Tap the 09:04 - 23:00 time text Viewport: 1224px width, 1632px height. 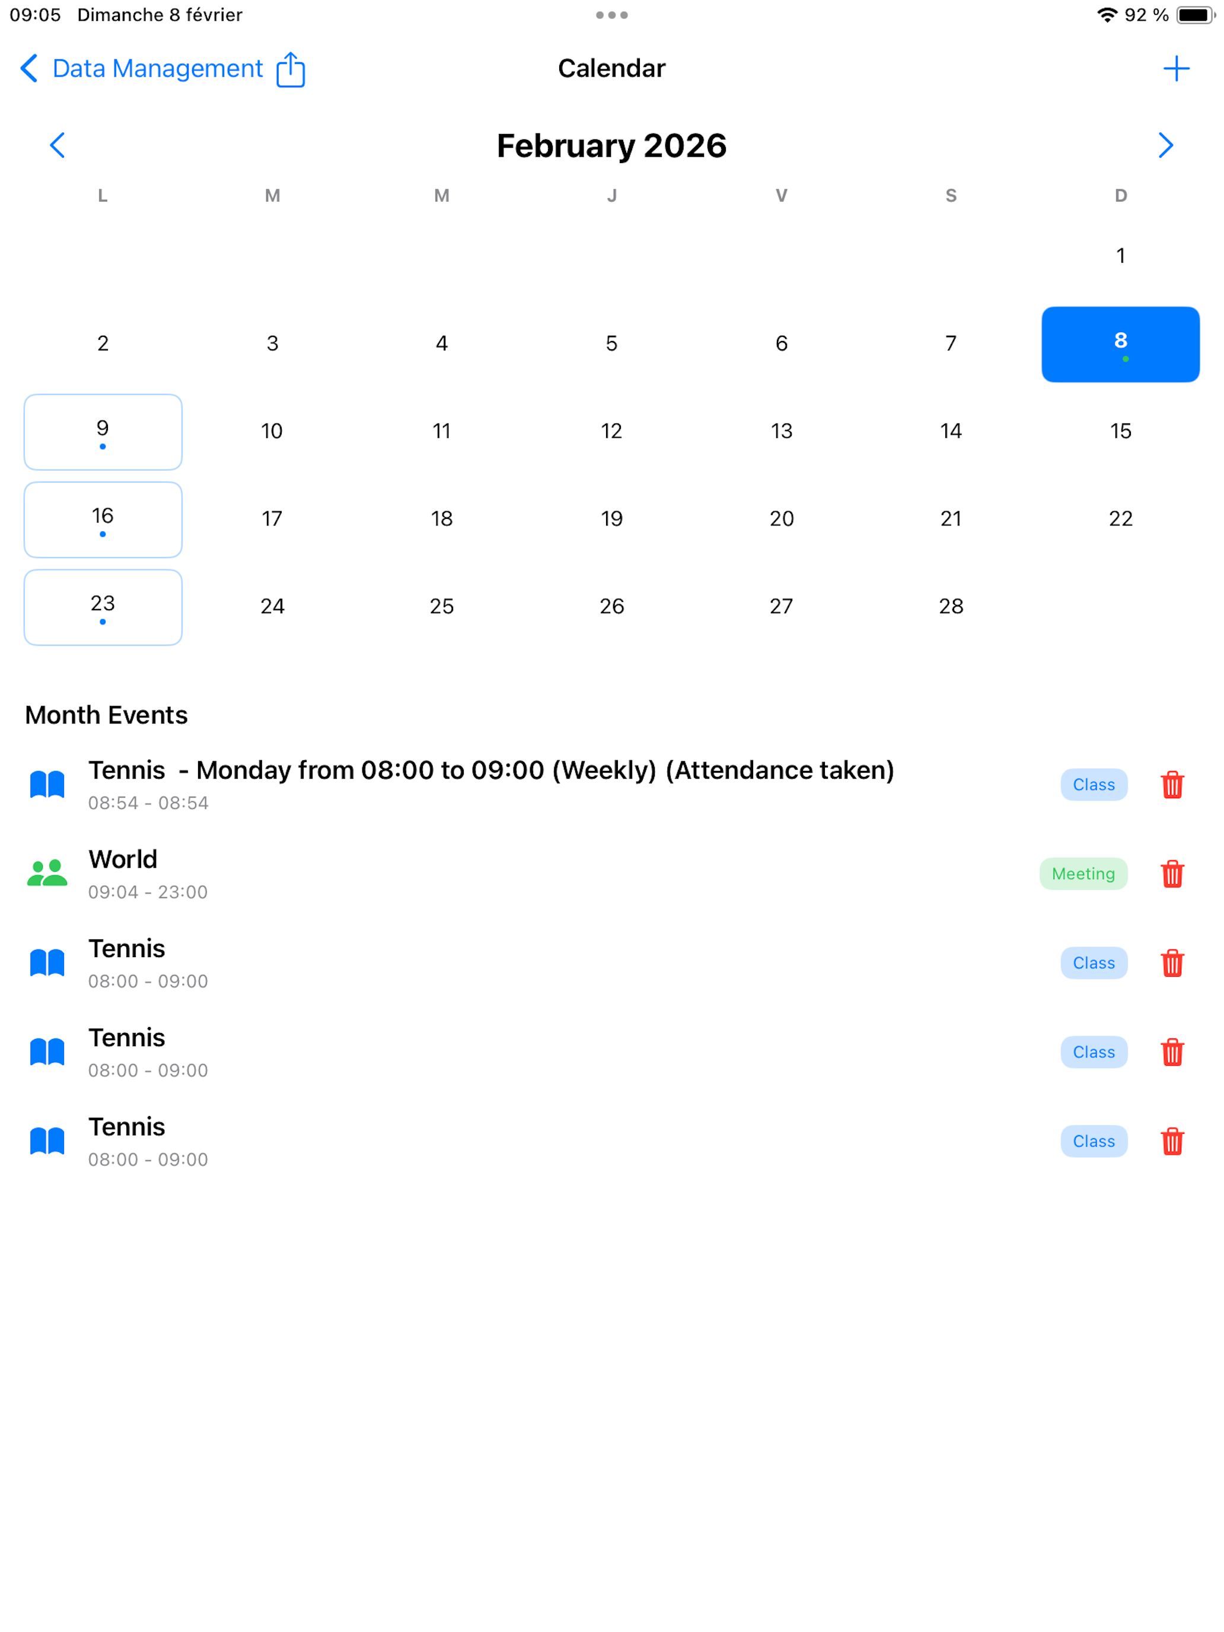(x=148, y=892)
